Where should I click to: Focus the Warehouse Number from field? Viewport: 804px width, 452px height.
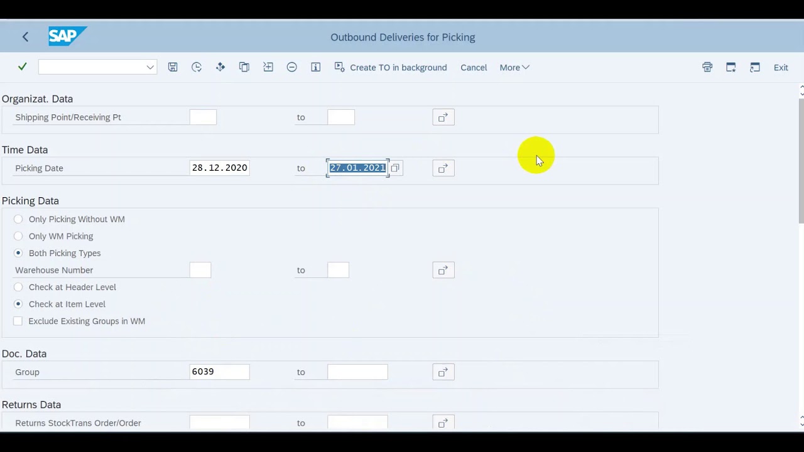click(x=200, y=270)
